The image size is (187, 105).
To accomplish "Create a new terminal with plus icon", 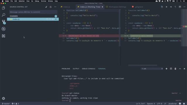I will (x=166, y=69).
